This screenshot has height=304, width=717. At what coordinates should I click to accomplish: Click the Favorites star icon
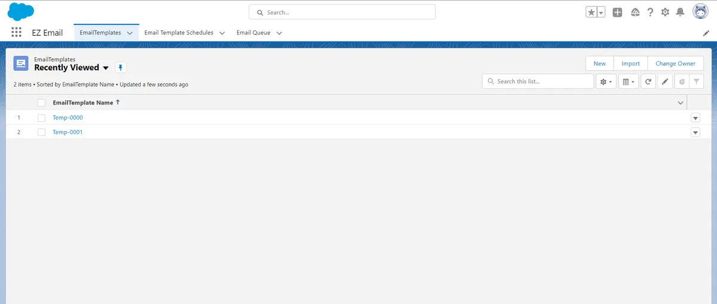[591, 12]
